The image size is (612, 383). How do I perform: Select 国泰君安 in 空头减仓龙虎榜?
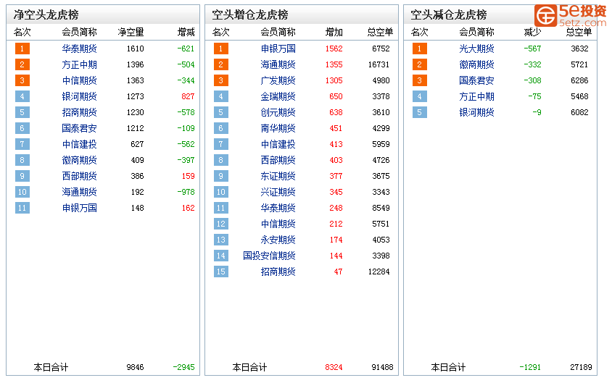point(476,80)
